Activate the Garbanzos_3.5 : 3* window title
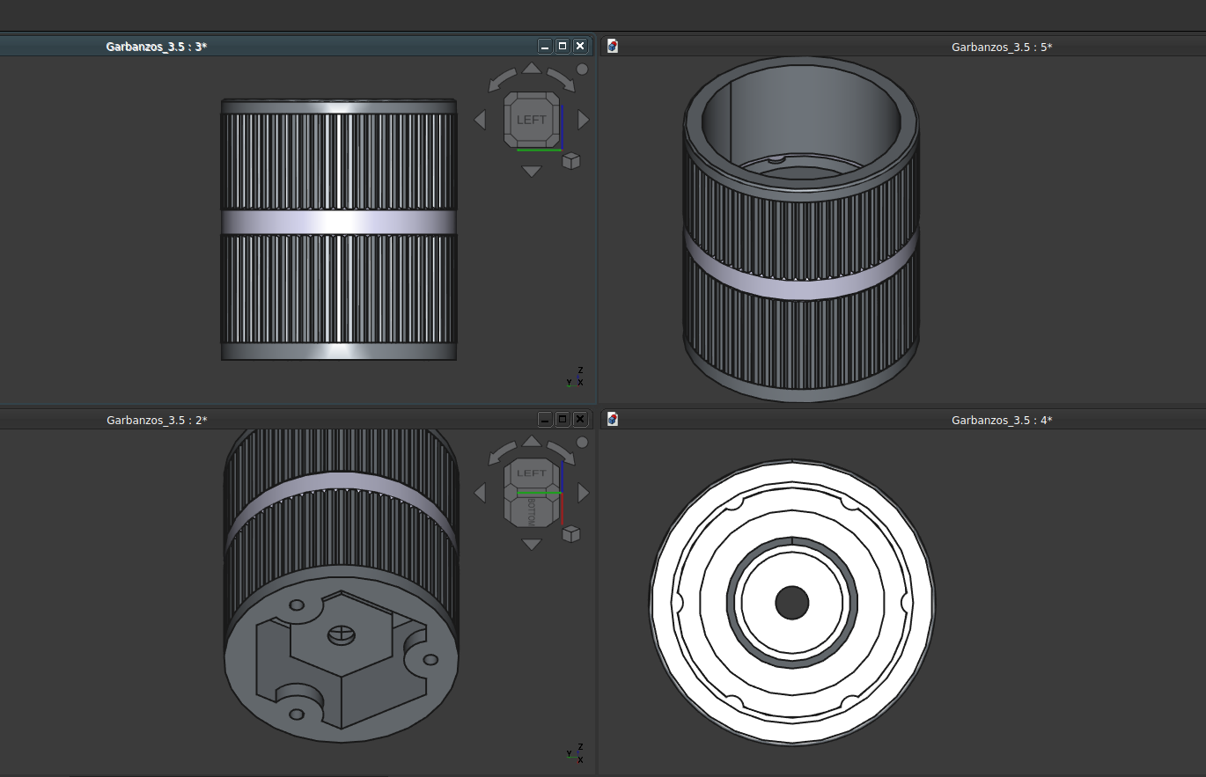Image resolution: width=1206 pixels, height=777 pixels. 157,47
